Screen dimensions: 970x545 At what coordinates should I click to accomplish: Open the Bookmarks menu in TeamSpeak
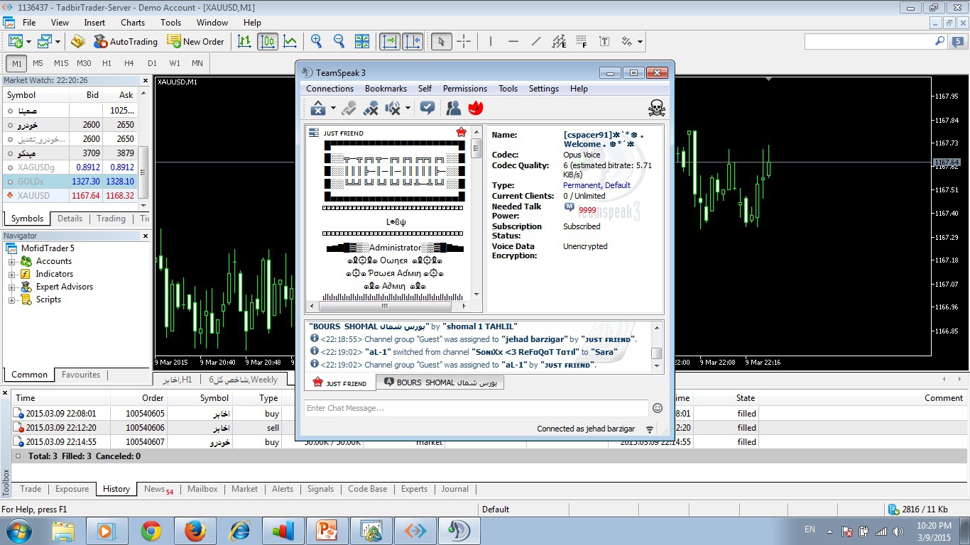point(386,89)
